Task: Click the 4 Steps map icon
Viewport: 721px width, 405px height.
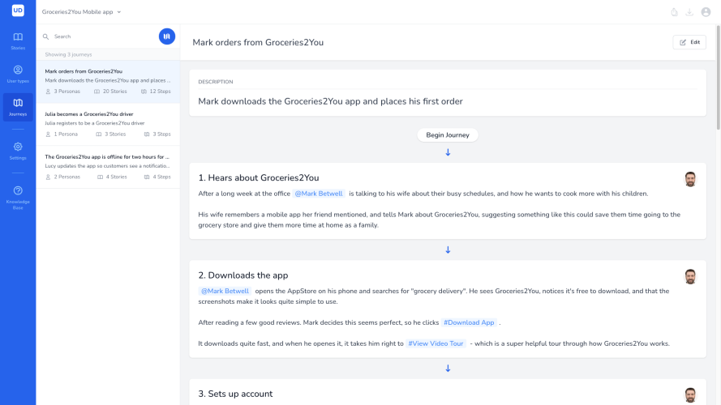Action: [147, 177]
